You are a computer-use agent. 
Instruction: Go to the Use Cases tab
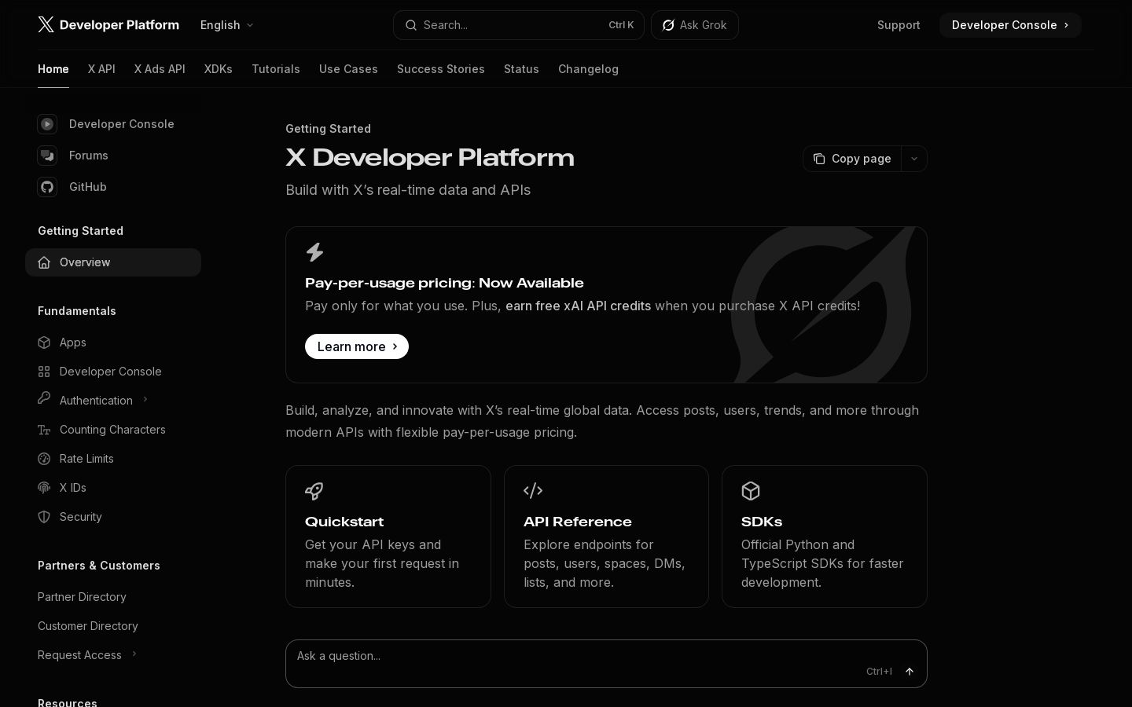pos(348,69)
